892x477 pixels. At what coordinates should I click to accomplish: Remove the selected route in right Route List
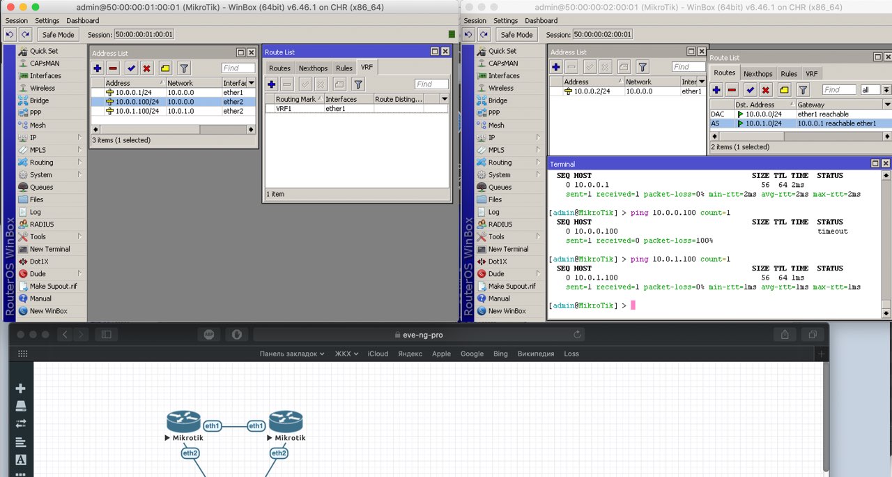click(732, 89)
